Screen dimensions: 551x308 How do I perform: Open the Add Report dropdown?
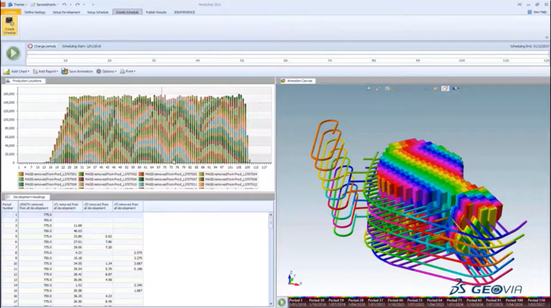click(x=45, y=71)
